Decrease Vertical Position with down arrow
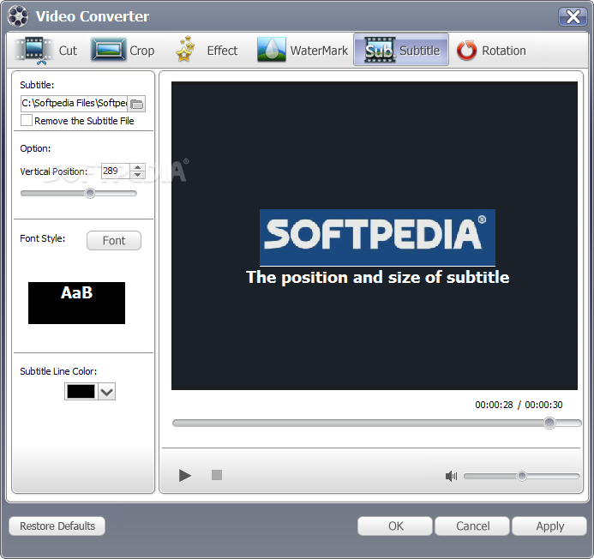594x559 pixels. [x=138, y=175]
